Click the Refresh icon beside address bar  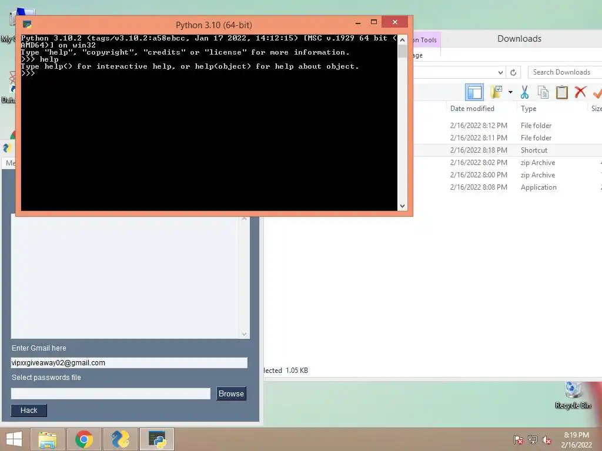513,72
